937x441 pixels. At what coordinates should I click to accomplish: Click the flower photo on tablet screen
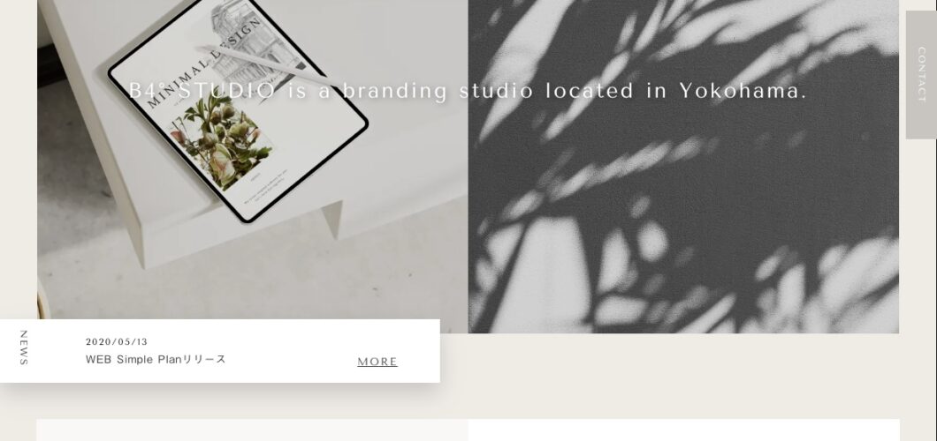(x=222, y=142)
